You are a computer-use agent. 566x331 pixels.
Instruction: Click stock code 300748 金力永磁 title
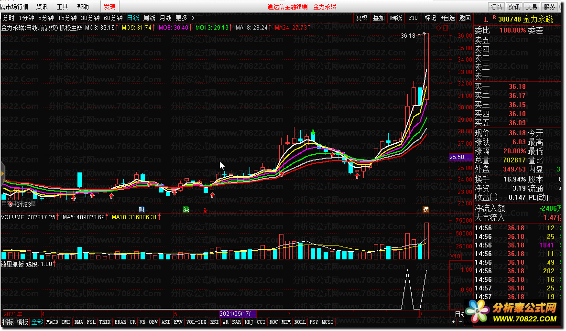tap(525, 20)
